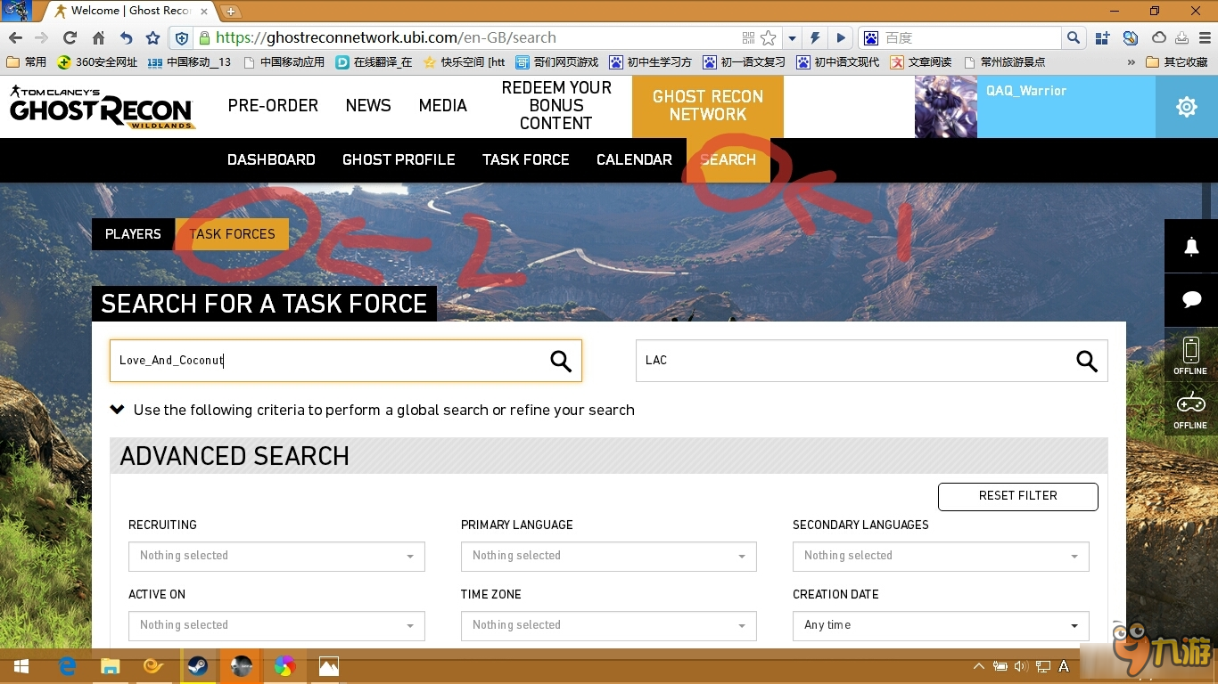Click the browser forward arrow
The height and width of the screenshot is (684, 1218).
[x=42, y=38]
